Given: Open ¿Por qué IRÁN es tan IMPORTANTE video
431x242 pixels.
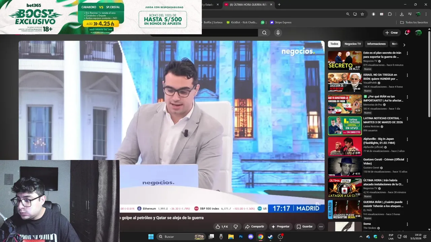Looking at the screenshot, I should tap(383, 98).
